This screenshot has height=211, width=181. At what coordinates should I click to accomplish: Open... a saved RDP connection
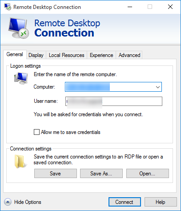click(148, 173)
